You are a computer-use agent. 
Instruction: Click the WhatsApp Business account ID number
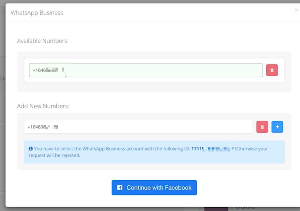[212, 149]
